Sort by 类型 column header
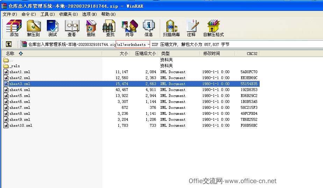 click(179, 54)
